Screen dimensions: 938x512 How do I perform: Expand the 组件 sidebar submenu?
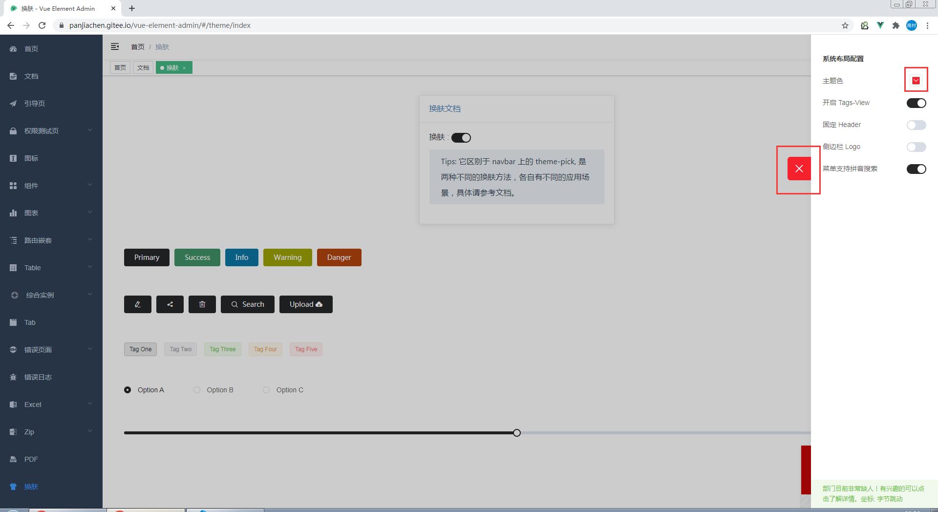51,186
